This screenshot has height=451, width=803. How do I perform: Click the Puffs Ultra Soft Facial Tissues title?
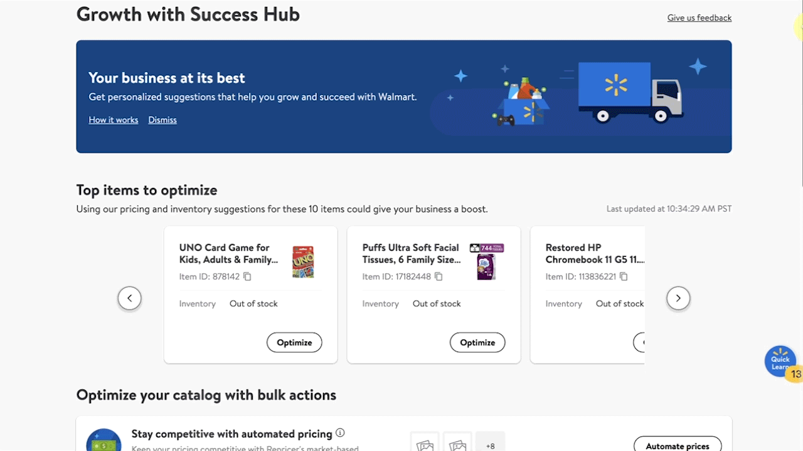point(412,254)
